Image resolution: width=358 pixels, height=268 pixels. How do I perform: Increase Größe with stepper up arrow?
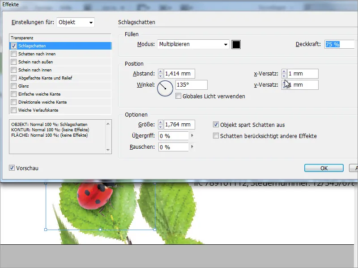161,122
